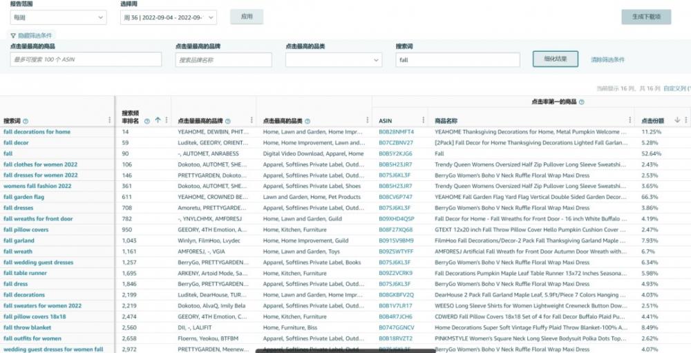This screenshot has width=691, height=353.
Task: Open search term fall decorations for home
Action: point(37,132)
